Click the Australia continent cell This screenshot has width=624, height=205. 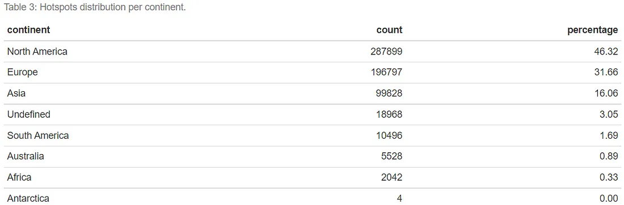[26, 156]
